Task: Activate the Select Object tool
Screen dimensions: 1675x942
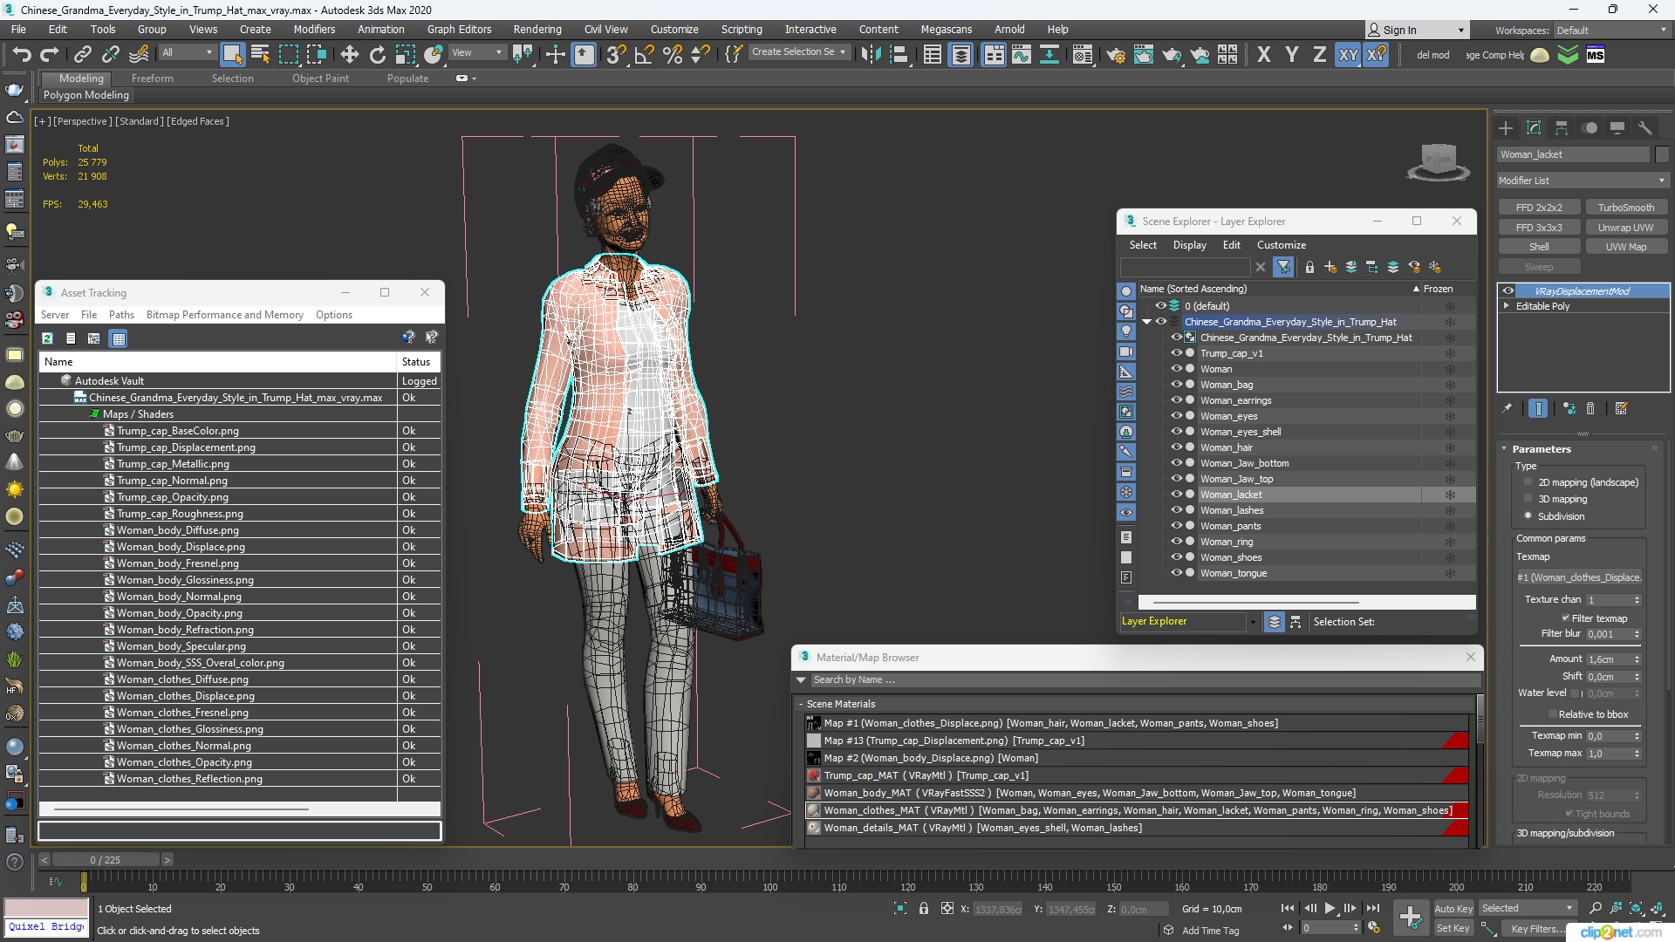Action: click(232, 55)
